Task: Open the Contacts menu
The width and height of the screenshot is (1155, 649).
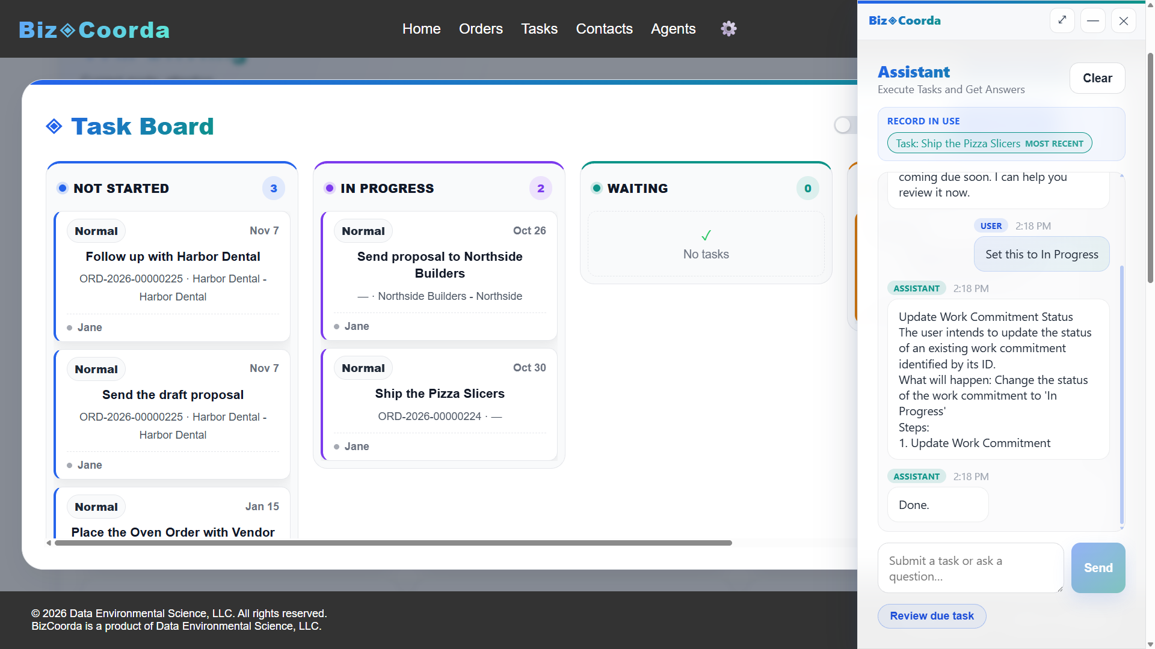Action: (x=604, y=28)
